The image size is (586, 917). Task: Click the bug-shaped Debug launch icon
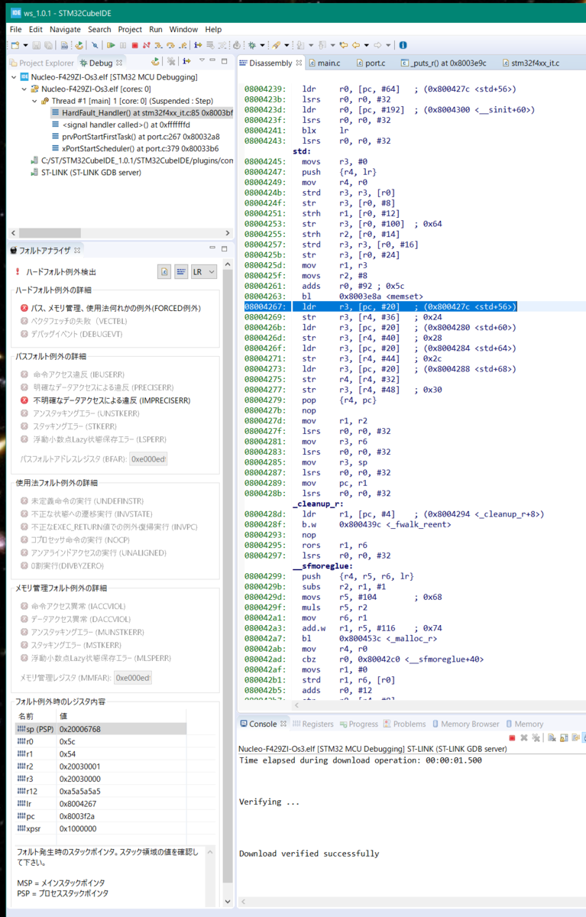click(251, 46)
